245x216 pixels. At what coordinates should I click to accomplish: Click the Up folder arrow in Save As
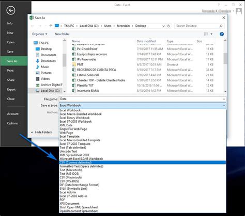pos(51,26)
